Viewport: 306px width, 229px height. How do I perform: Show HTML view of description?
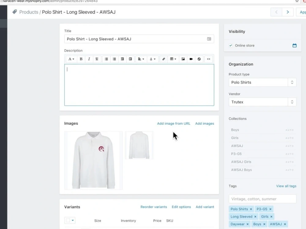(209, 59)
